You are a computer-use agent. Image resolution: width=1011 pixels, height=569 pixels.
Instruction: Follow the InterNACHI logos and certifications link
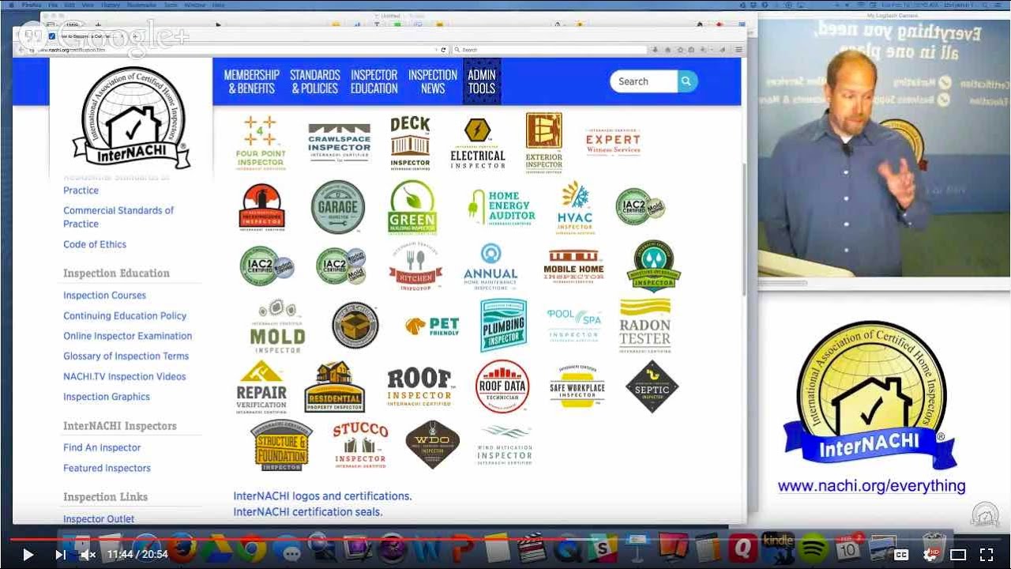pos(322,496)
